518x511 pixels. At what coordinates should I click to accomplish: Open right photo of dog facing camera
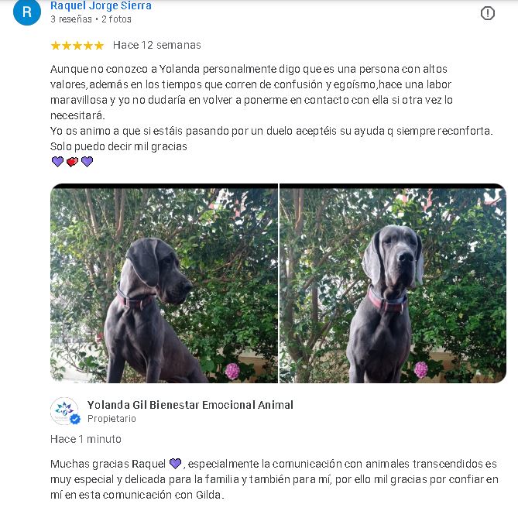pos(393,283)
